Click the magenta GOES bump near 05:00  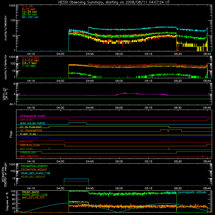[127, 94]
